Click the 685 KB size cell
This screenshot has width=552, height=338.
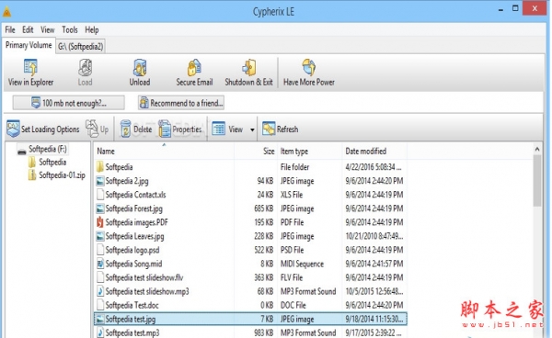coord(264,208)
